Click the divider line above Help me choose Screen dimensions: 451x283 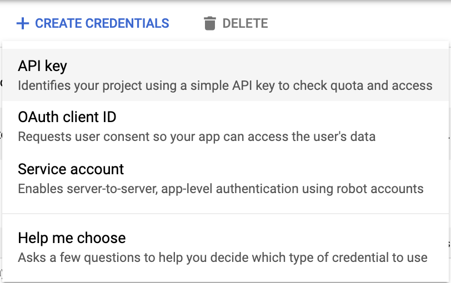(225, 214)
